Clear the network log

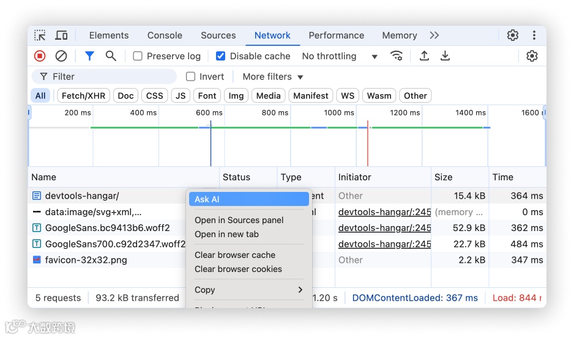[x=61, y=56]
